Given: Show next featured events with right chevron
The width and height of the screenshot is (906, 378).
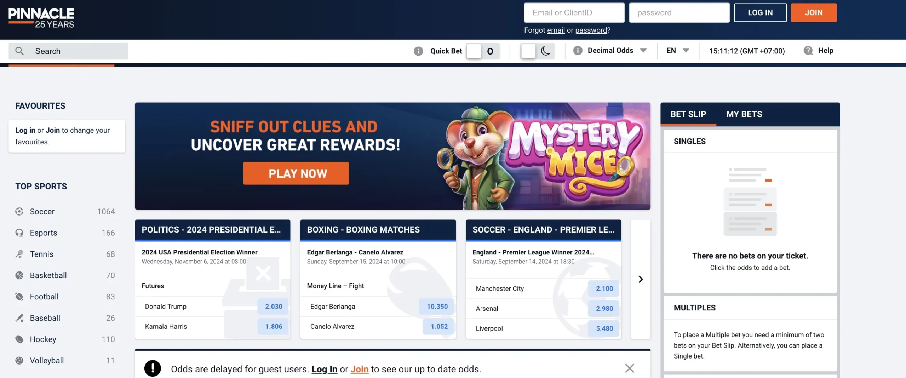Looking at the screenshot, I should click(x=641, y=279).
